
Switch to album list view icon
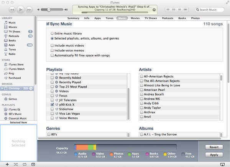[x=174, y=10]
